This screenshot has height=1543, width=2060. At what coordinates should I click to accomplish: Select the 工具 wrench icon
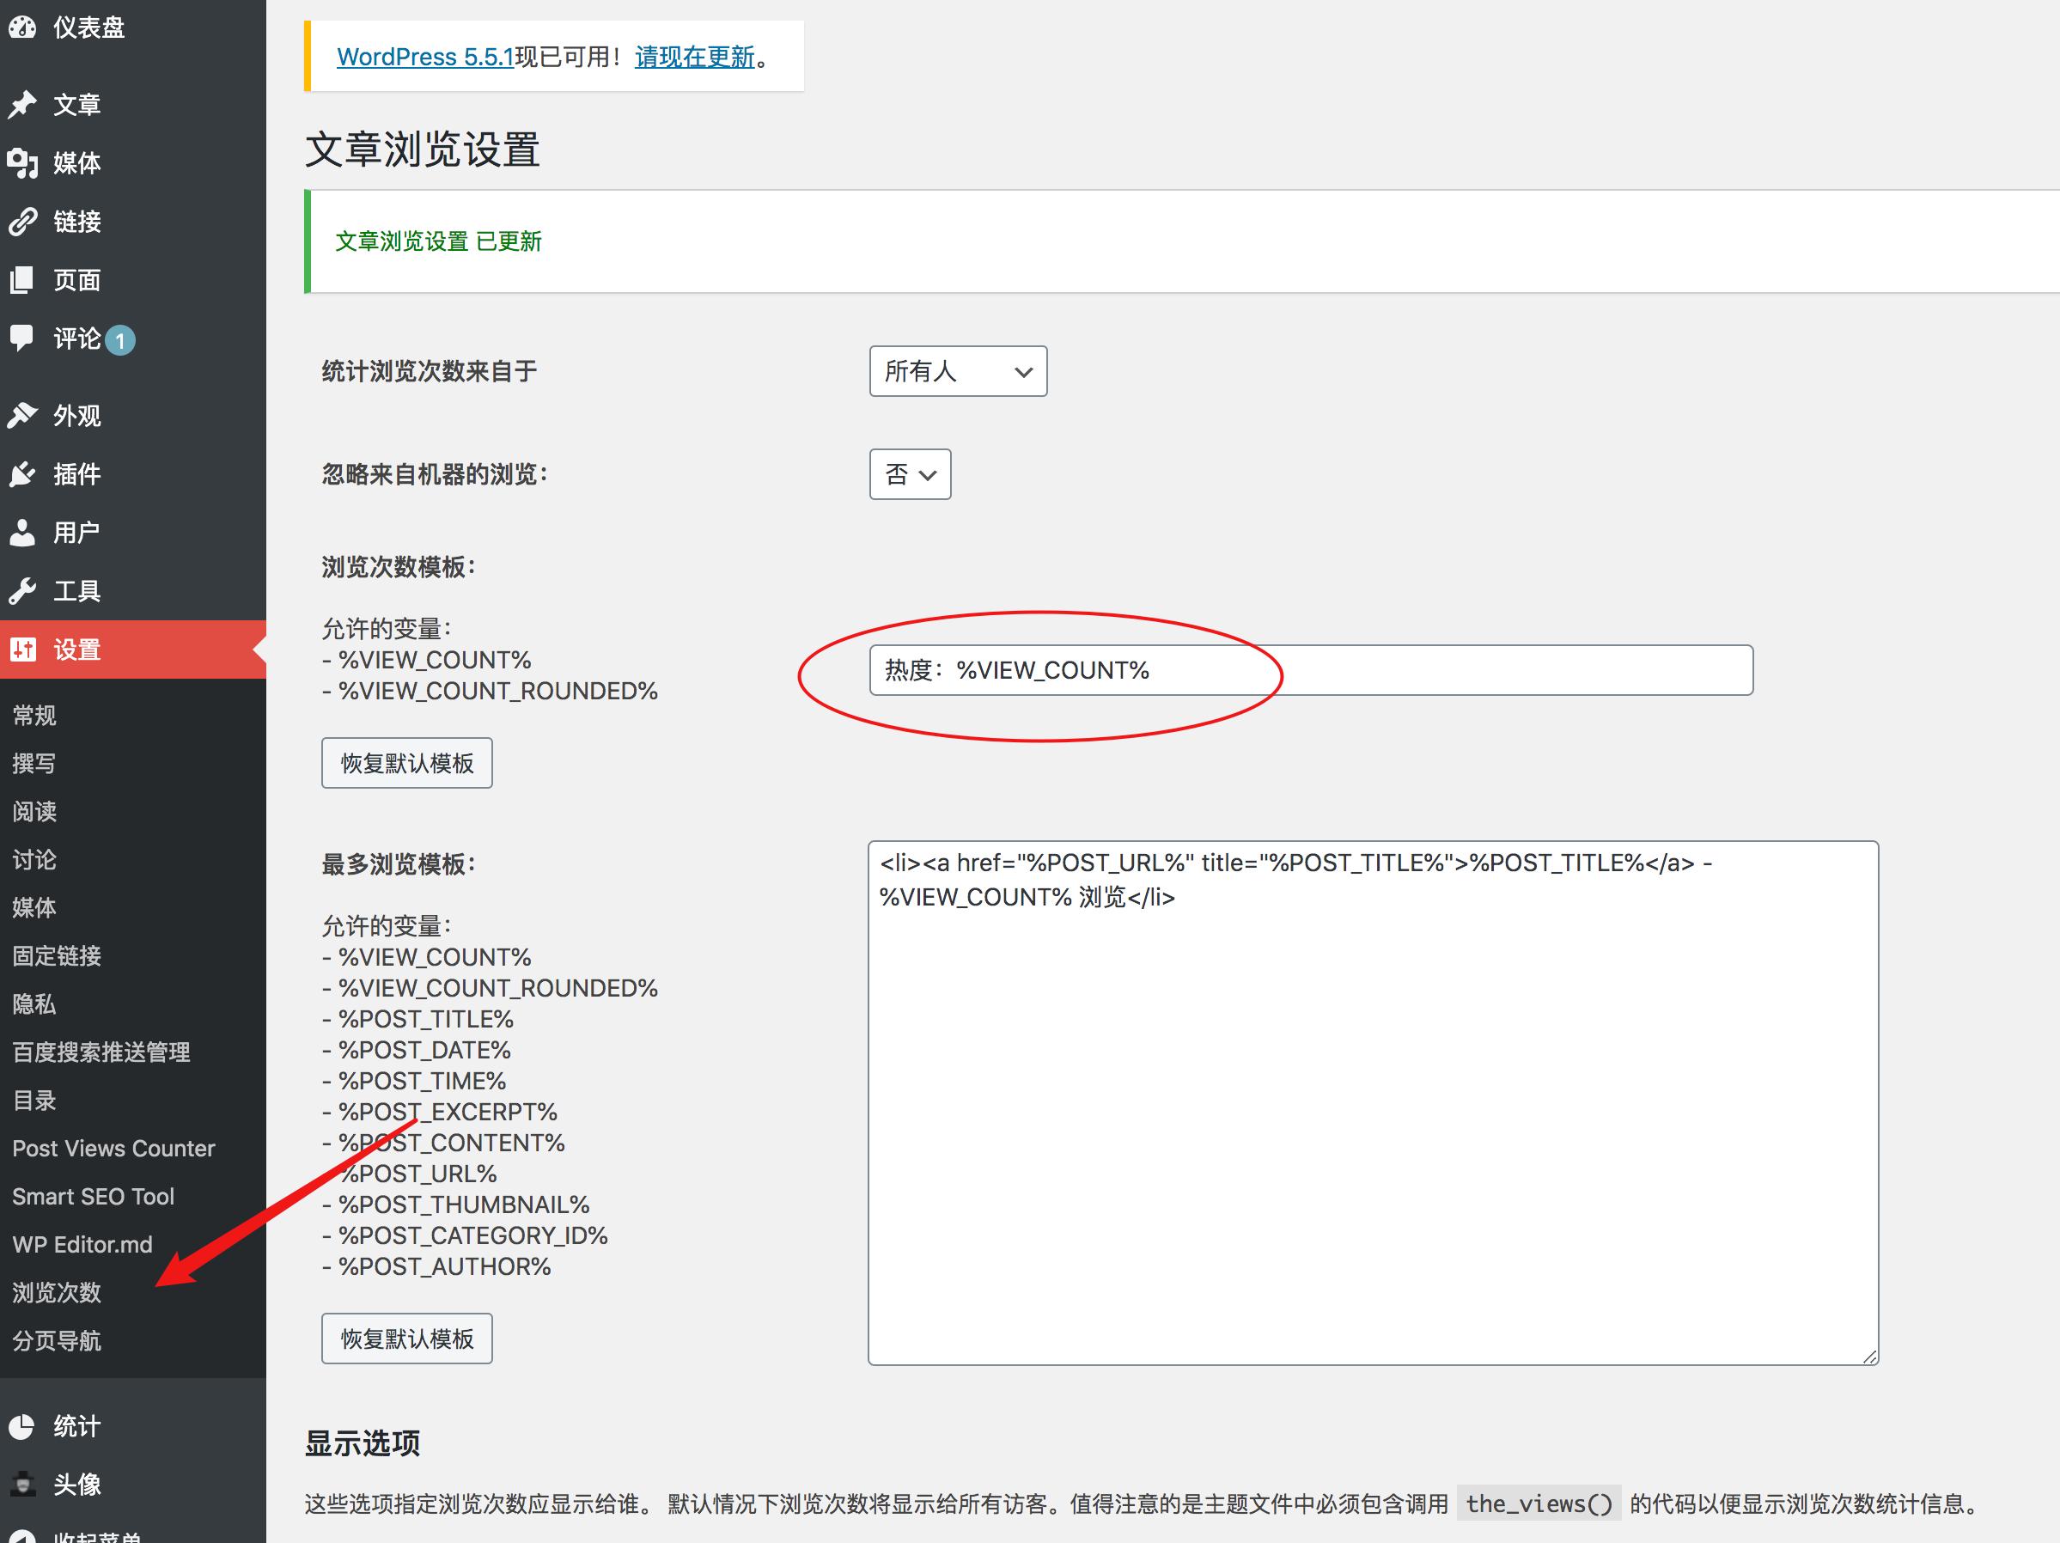point(25,590)
